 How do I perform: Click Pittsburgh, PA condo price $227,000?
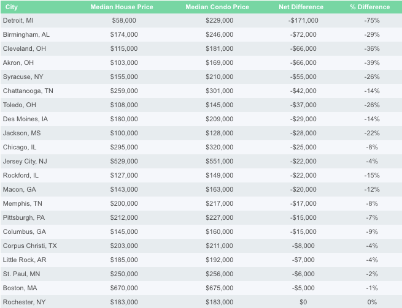220,217
